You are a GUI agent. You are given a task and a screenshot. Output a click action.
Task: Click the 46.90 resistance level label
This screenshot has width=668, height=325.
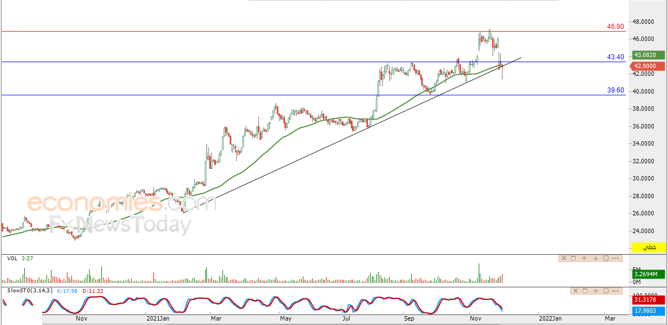pyautogui.click(x=615, y=27)
